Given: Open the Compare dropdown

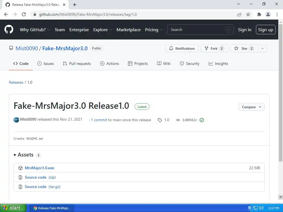Looking at the screenshot, I should [251, 107].
